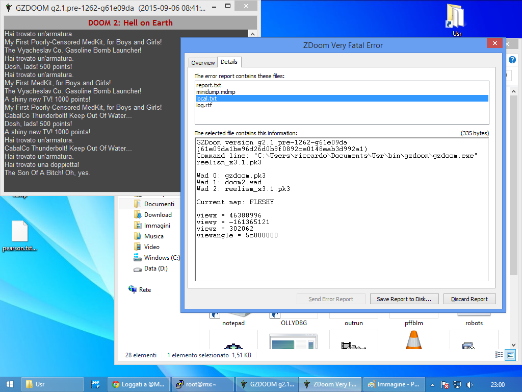
Task: Switch to the root@mx:~ PuTTY taskbar button
Action: tap(202, 384)
